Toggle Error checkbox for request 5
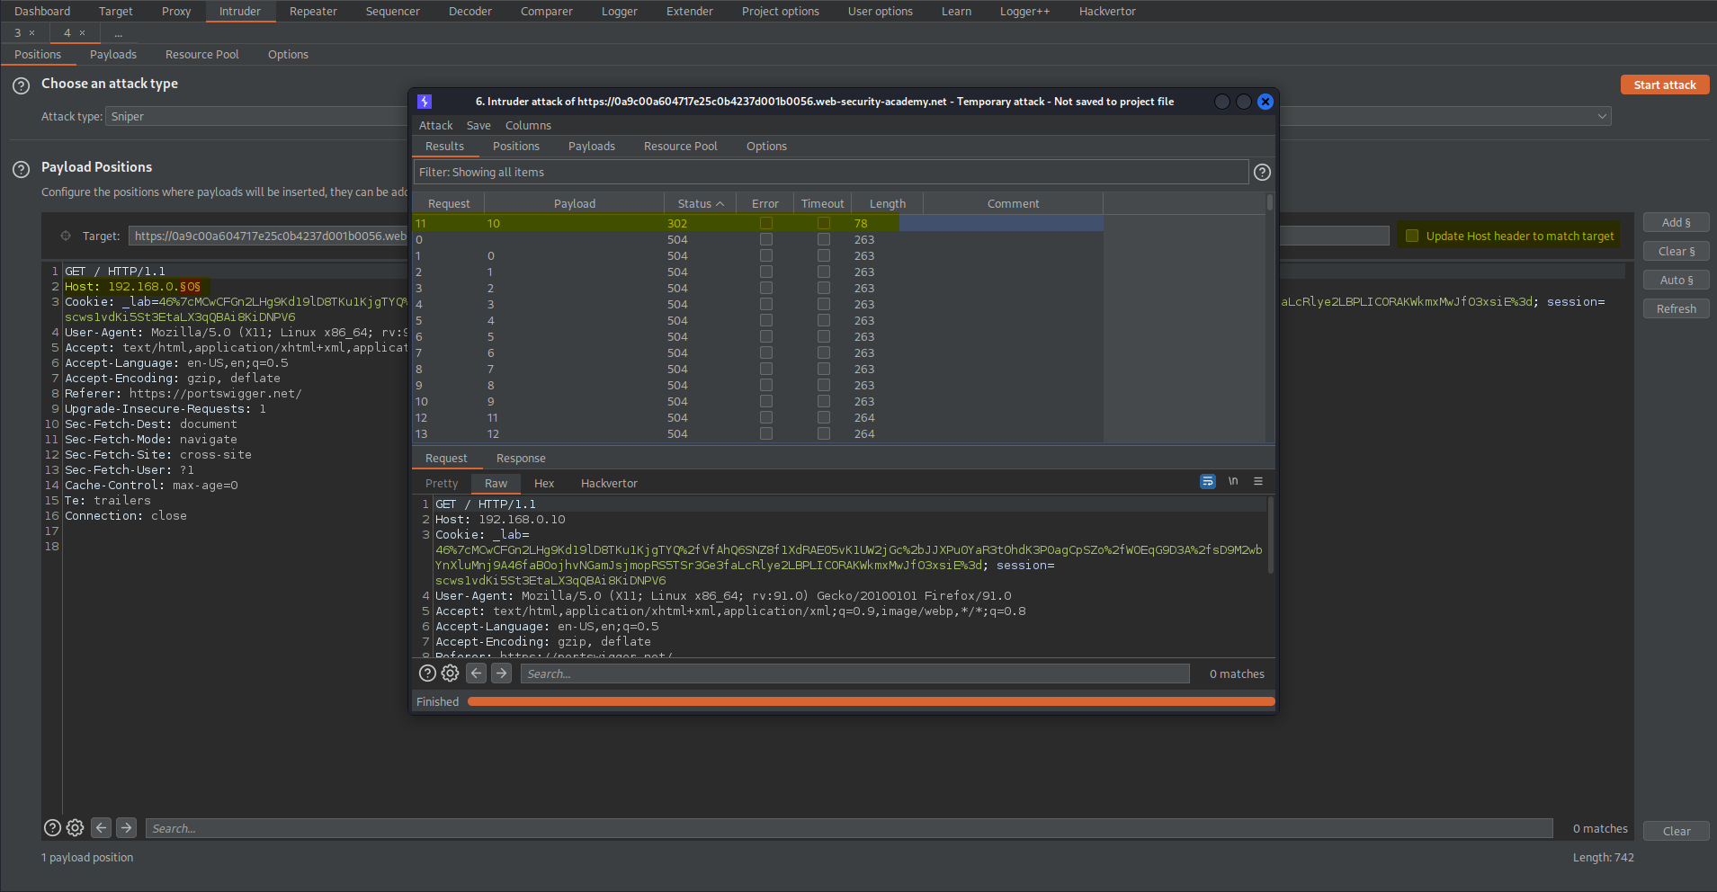The width and height of the screenshot is (1717, 892). (766, 321)
